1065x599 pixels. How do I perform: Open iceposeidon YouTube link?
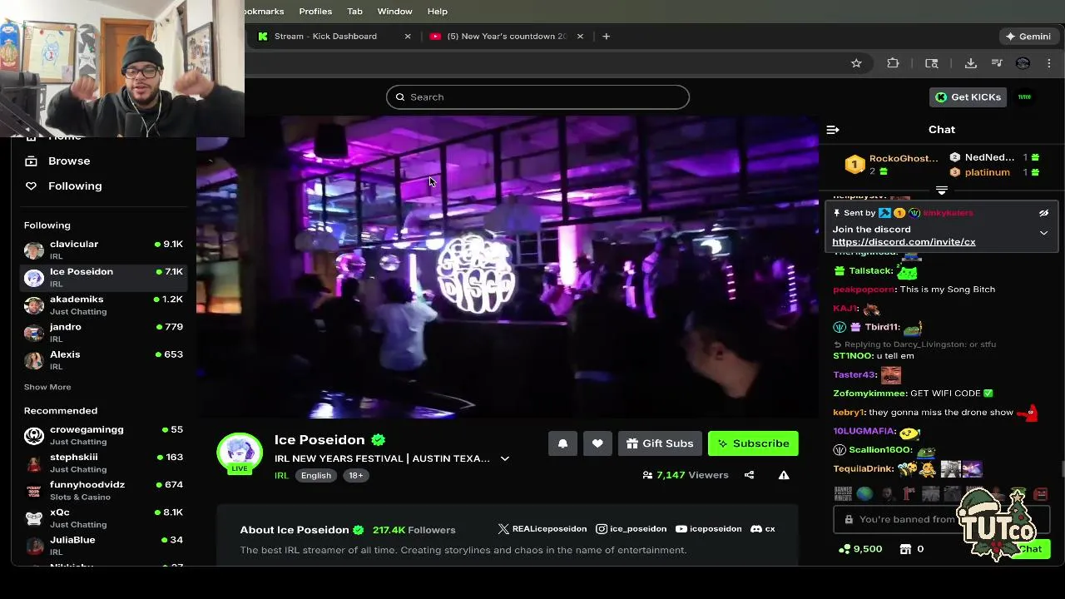click(x=709, y=529)
